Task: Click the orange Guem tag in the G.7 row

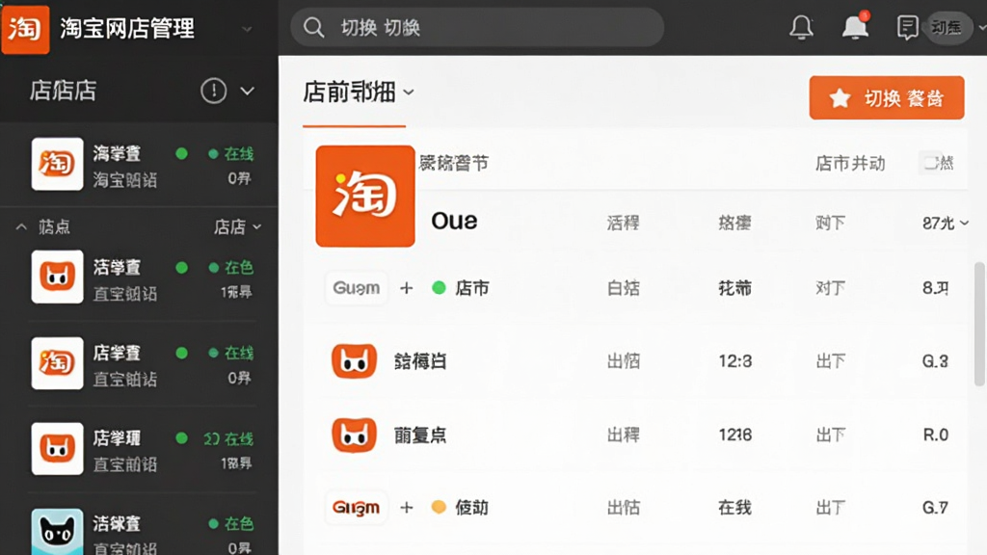Action: (x=357, y=507)
